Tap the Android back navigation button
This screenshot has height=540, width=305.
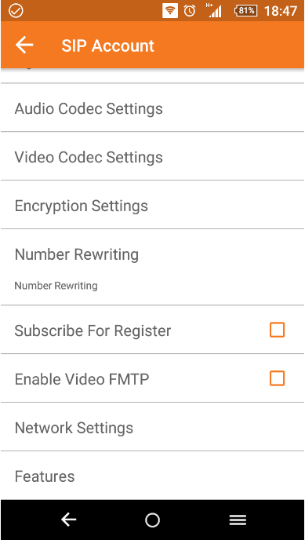(69, 520)
